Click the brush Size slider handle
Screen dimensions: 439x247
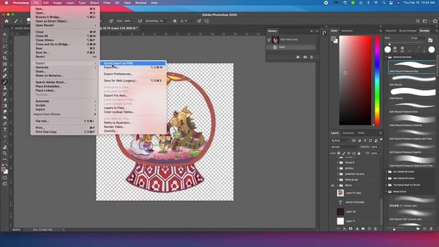tap(390, 44)
